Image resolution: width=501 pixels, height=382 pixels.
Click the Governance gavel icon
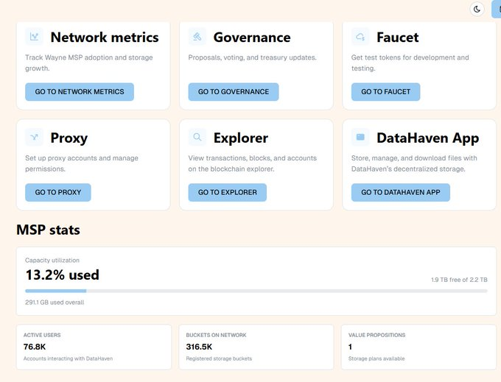(197, 37)
